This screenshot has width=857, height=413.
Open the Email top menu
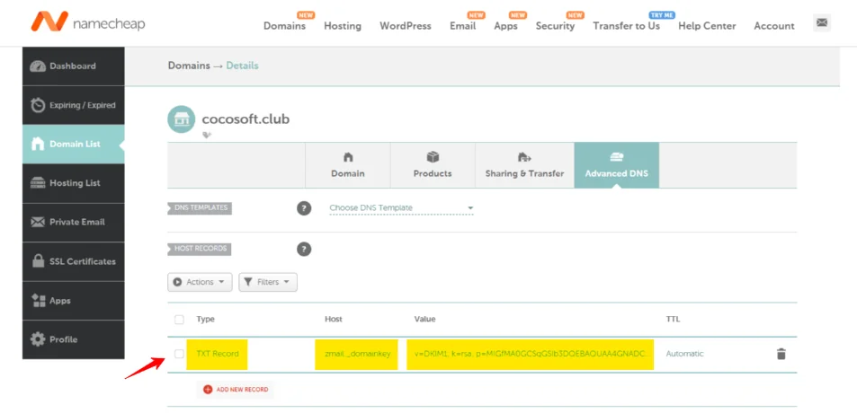pyautogui.click(x=463, y=26)
